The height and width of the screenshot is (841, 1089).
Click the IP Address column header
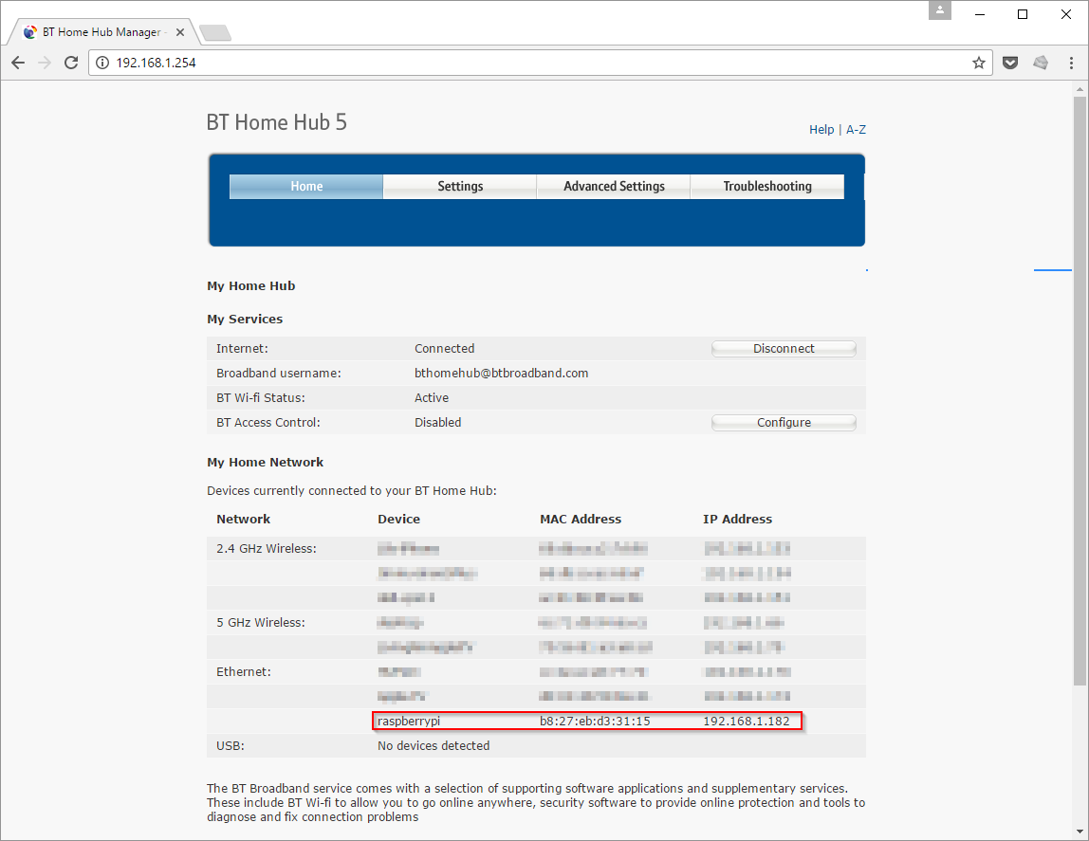pos(737,519)
